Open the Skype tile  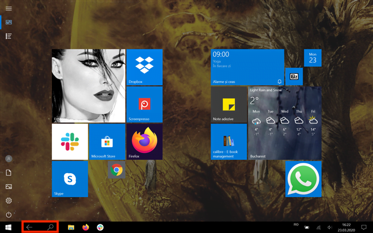click(70, 179)
